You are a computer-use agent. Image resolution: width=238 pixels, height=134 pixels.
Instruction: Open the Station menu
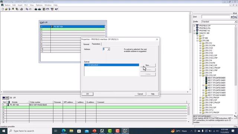[x=7, y=5]
